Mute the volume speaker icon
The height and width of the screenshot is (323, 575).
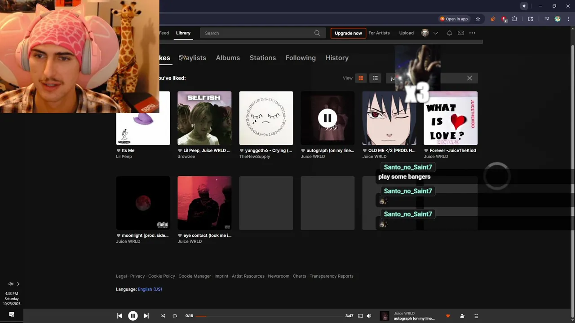click(x=369, y=316)
